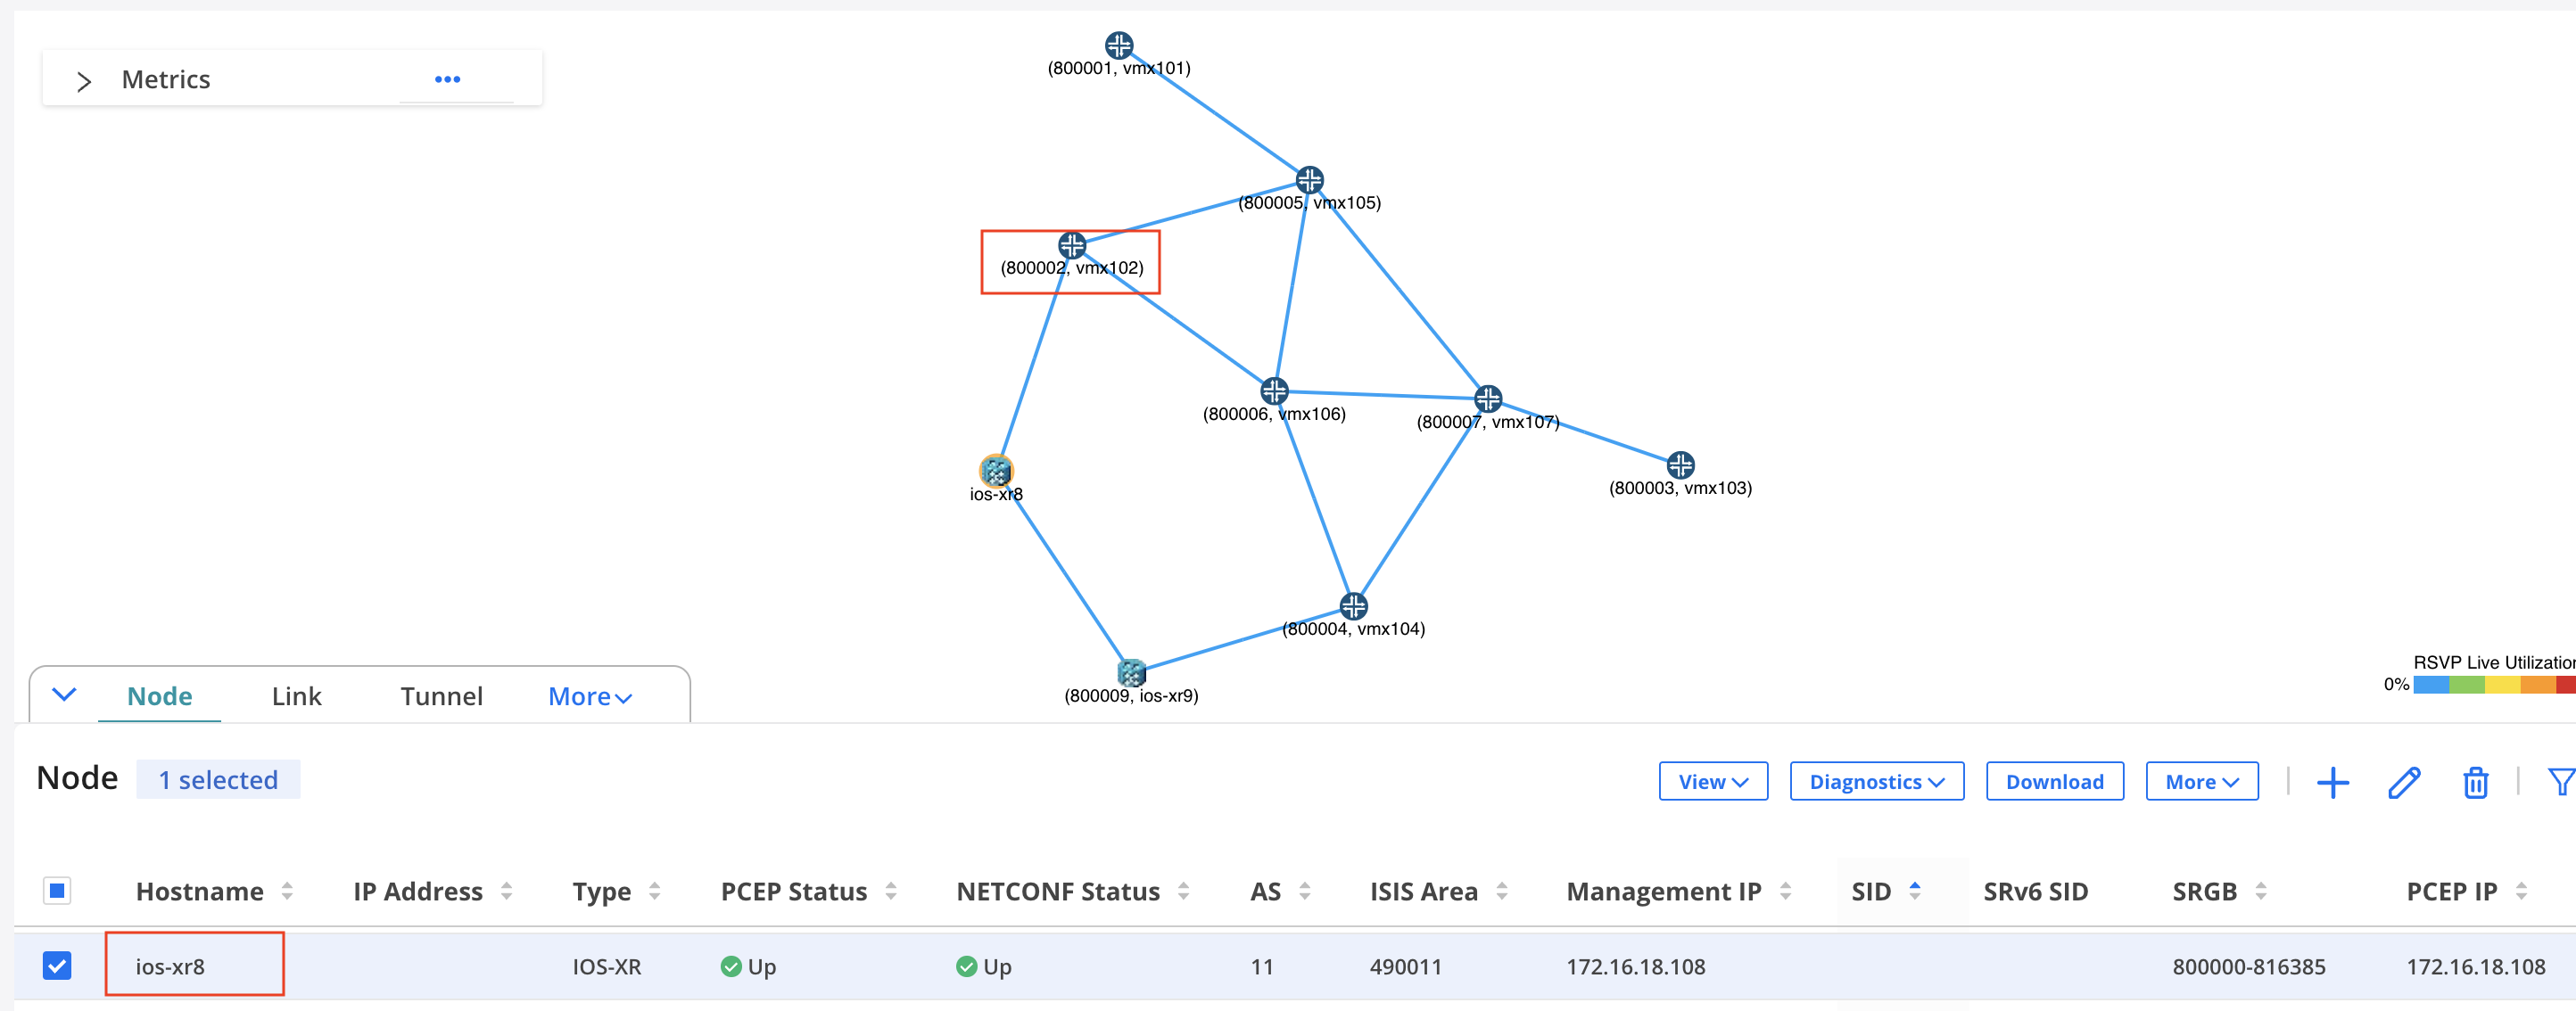Open the View dropdown
The width and height of the screenshot is (2576, 1011).
click(1712, 782)
